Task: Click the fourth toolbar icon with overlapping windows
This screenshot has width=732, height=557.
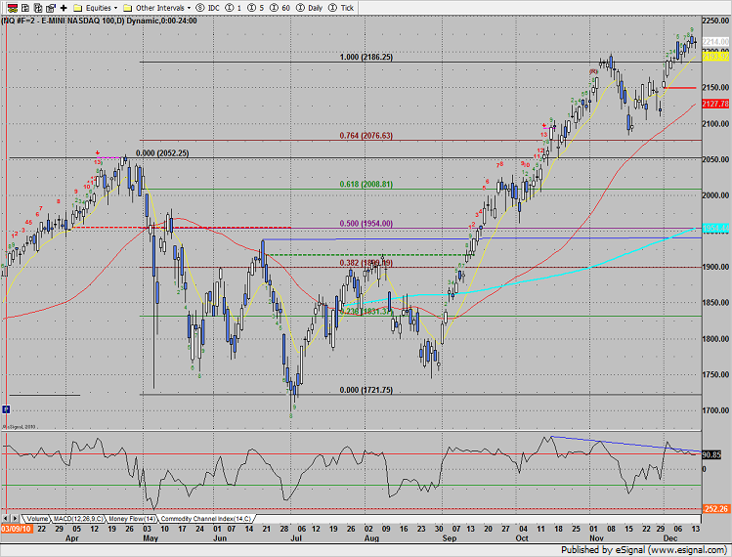Action: [51, 8]
